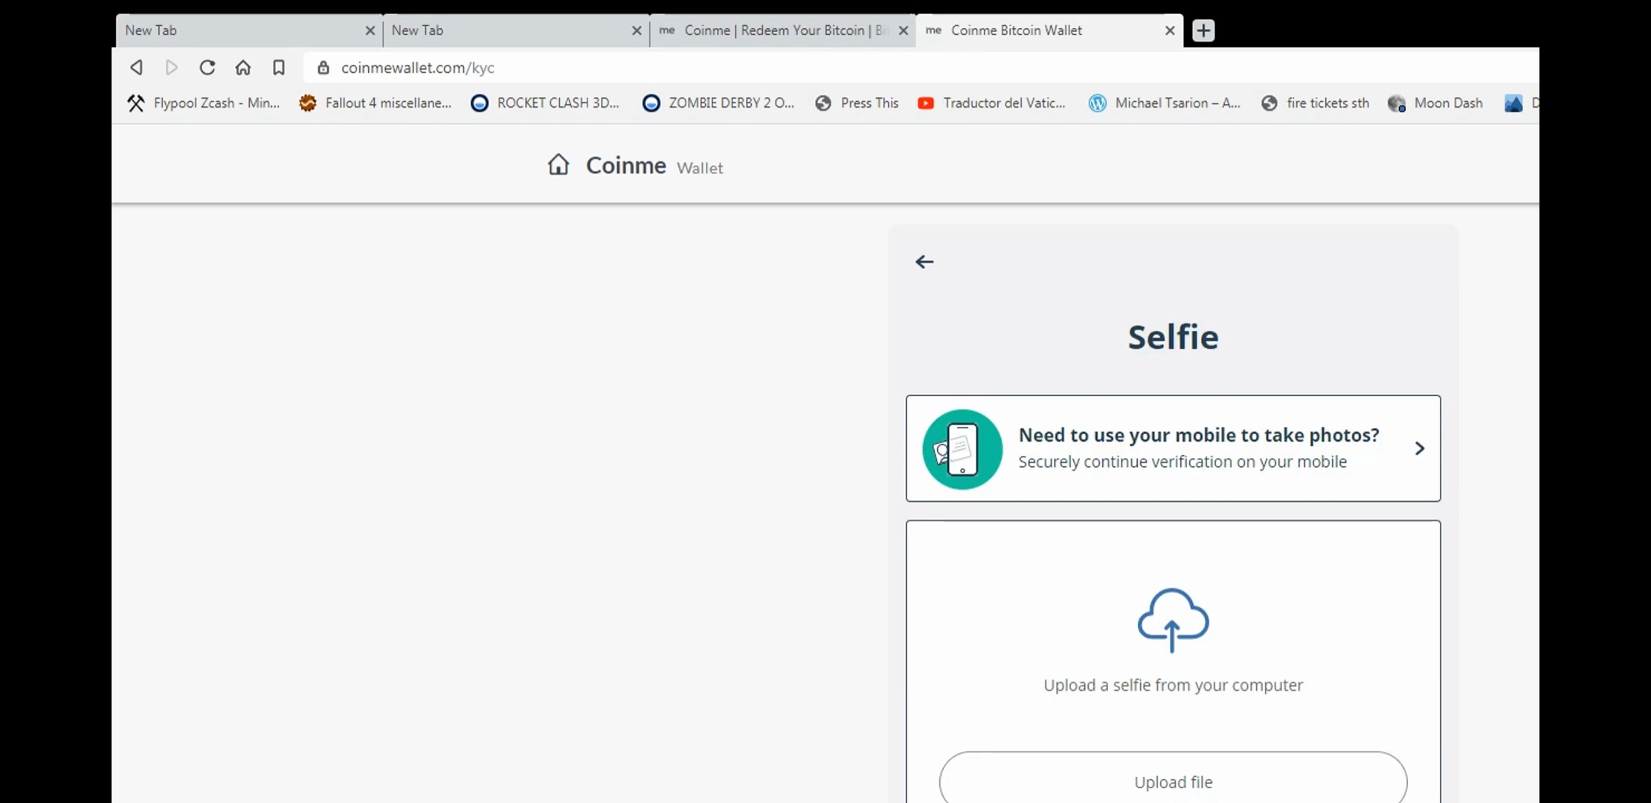Click the Upload file button
Screen dimensions: 1651x803
1173,781
